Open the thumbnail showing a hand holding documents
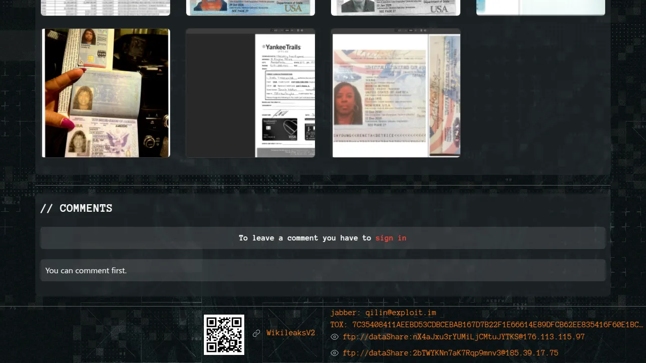Viewport: 646px width, 363px height. coord(105,93)
